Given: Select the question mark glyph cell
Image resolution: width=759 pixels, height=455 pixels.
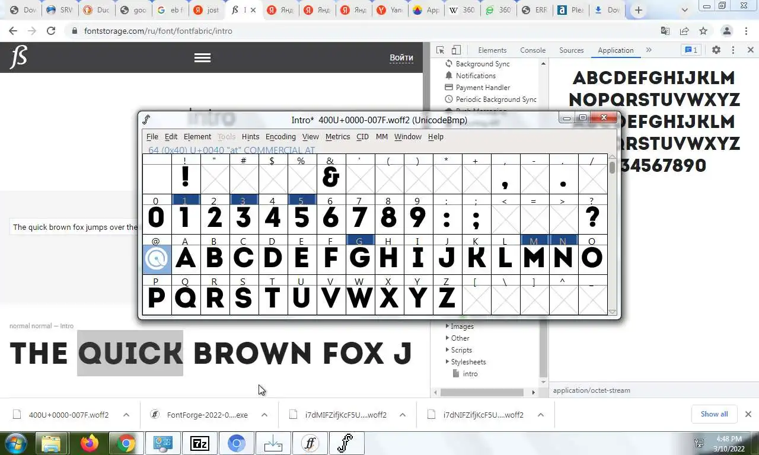Looking at the screenshot, I should [x=592, y=218].
